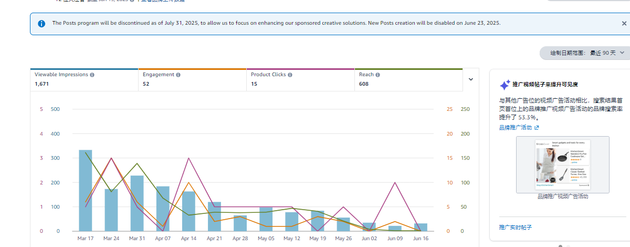
Task: Dismiss the Posts program discontinuation banner
Action: [x=624, y=23]
